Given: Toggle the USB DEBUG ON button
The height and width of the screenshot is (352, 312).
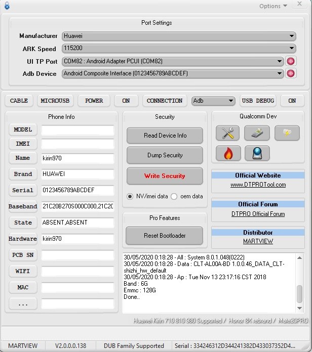Looking at the screenshot, I should tap(292, 101).
